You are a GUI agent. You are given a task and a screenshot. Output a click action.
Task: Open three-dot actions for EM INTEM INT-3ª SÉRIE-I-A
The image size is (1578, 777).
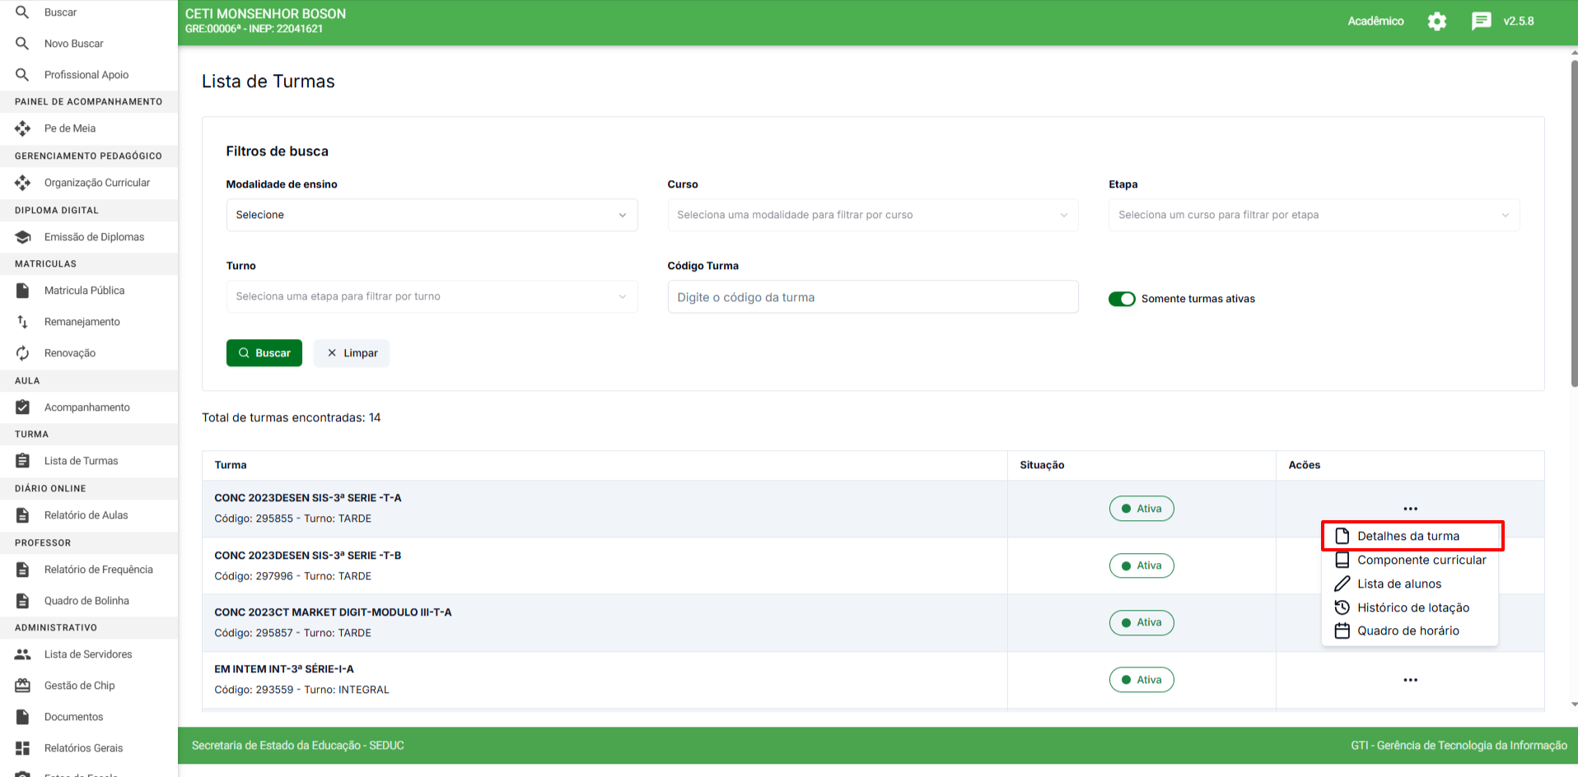(x=1410, y=680)
